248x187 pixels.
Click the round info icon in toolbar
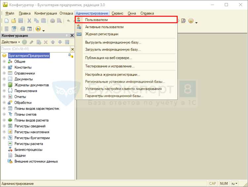pyautogui.click(x=191, y=21)
